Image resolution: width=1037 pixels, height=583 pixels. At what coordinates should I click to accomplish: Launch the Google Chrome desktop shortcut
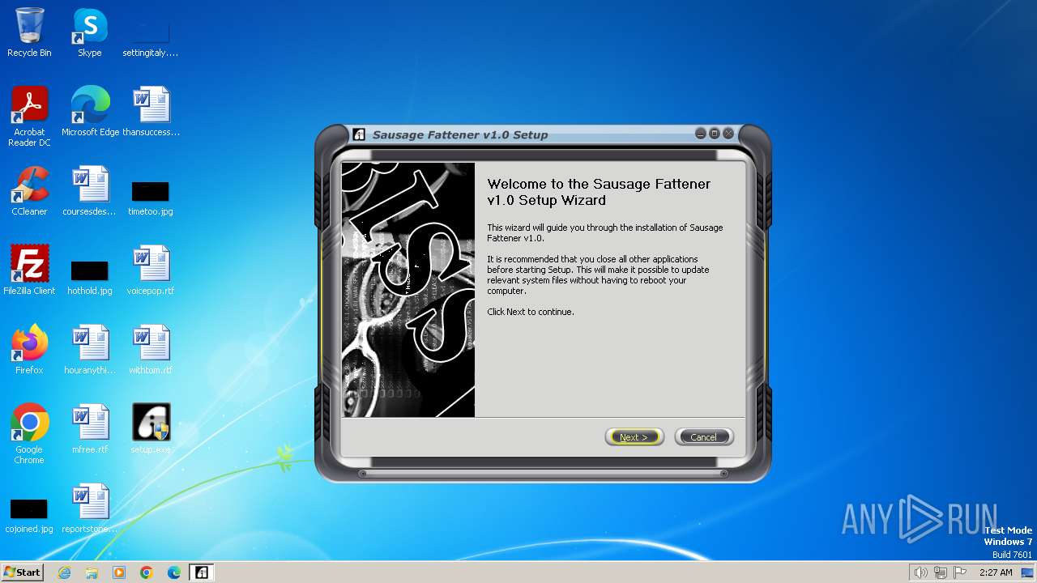pyautogui.click(x=29, y=434)
